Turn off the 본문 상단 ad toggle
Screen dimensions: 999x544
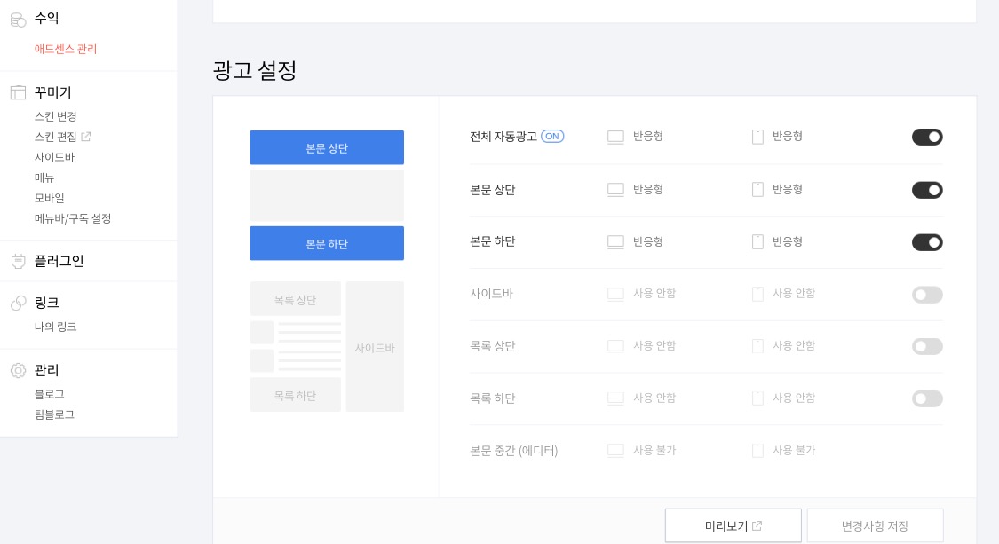pos(927,190)
